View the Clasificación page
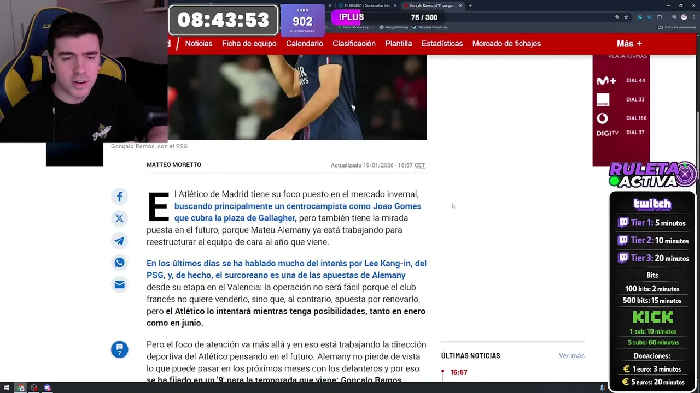 tap(354, 44)
